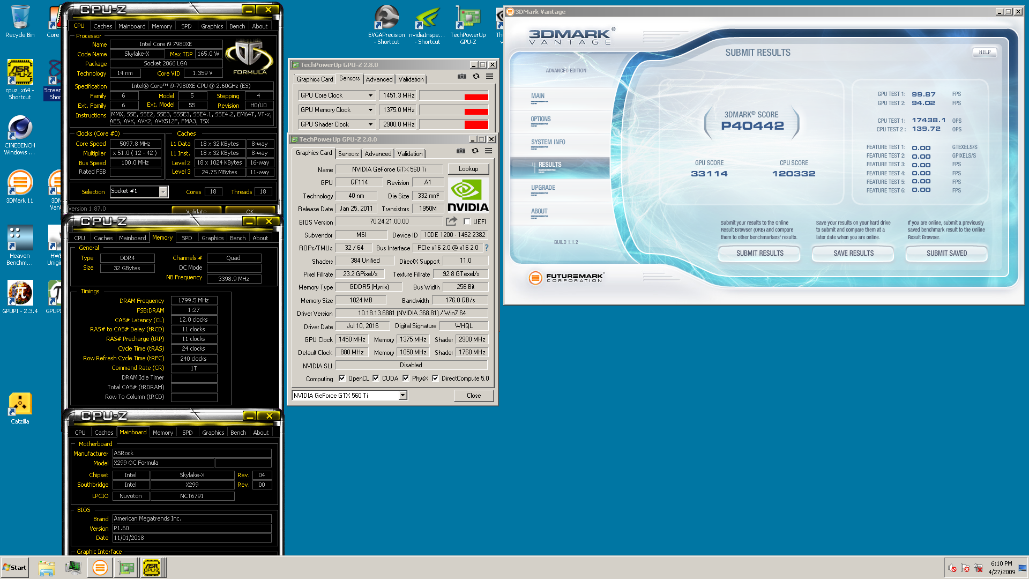Click refresh icon in GPU-Z Graphics Card window
The width and height of the screenshot is (1029, 579).
475,151
